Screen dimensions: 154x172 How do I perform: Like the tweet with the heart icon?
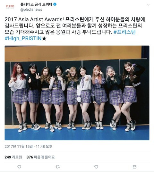click(96, 167)
